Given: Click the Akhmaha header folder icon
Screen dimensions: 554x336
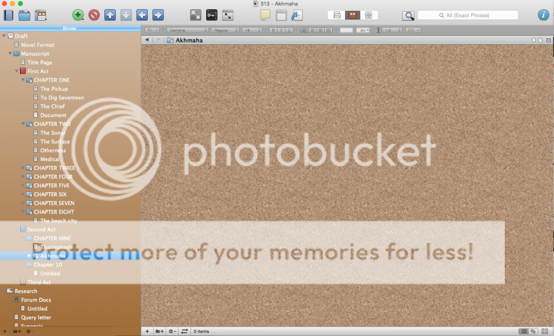Looking at the screenshot, I should click(170, 40).
